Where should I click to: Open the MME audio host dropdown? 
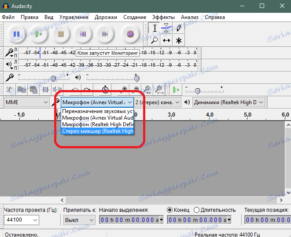26,102
